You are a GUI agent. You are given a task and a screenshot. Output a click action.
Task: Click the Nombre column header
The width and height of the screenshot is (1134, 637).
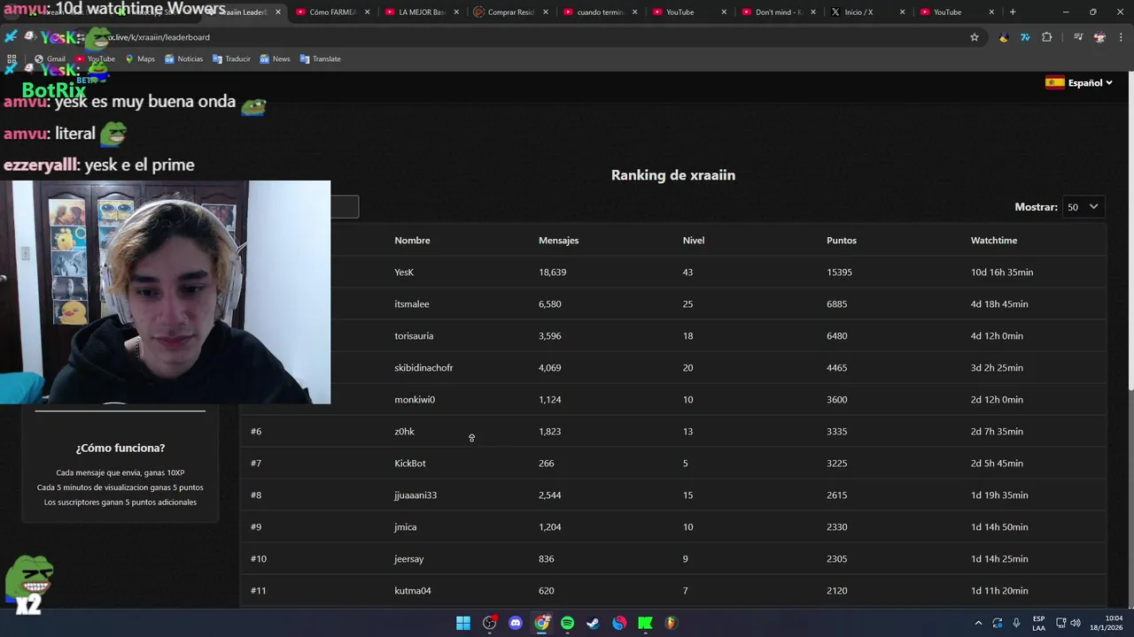[412, 241]
